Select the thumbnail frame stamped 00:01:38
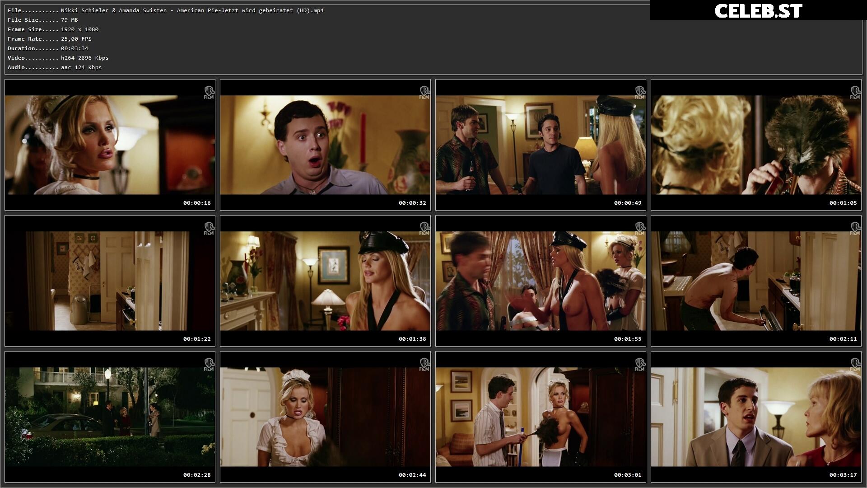Viewport: 867px width, 488px height. [x=325, y=281]
